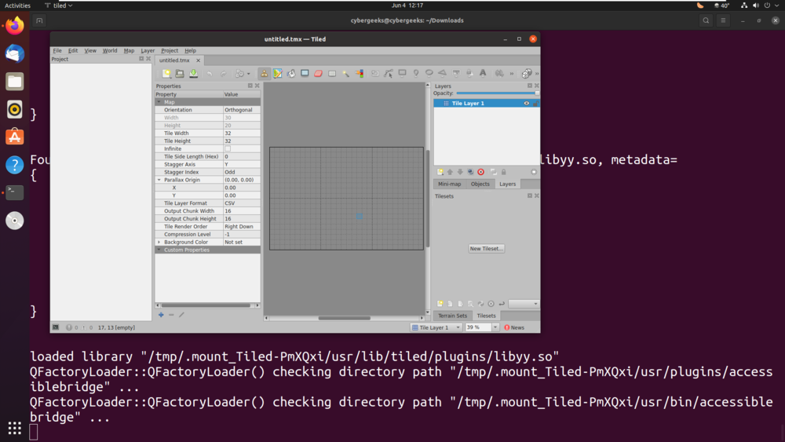Viewport: 785px width, 442px height.
Task: Toggle the Infinite checkbox
Action: tap(228, 148)
